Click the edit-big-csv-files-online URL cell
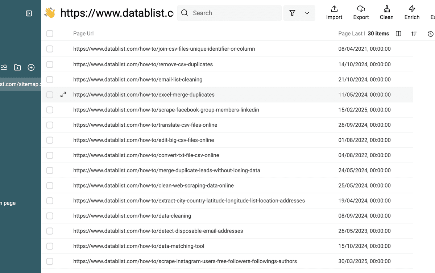Image resolution: width=435 pixels, height=273 pixels. point(144,140)
